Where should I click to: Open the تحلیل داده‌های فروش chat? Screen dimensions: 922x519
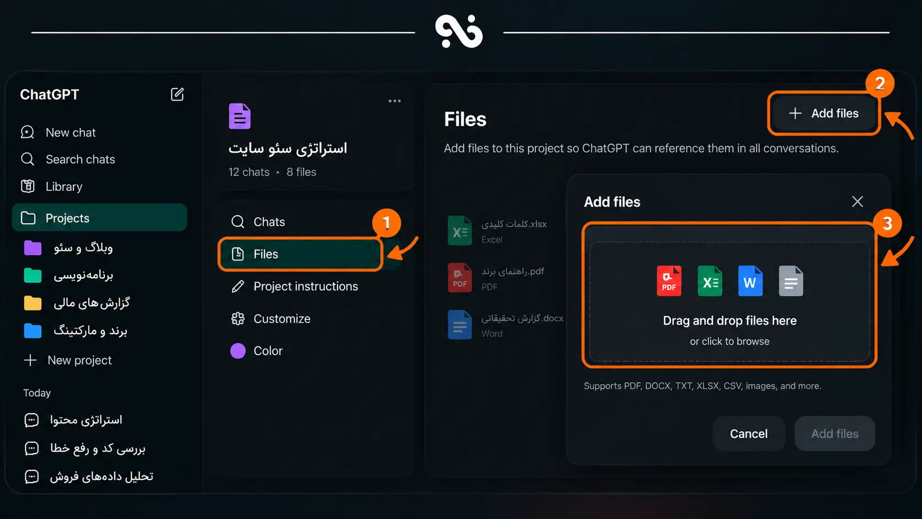click(x=89, y=476)
